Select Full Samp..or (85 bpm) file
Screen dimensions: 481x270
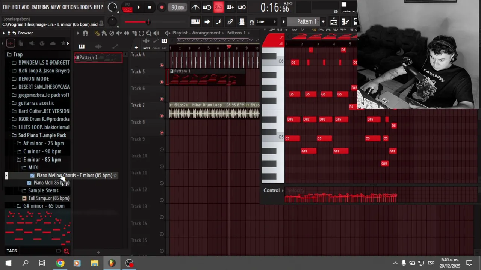point(46,198)
